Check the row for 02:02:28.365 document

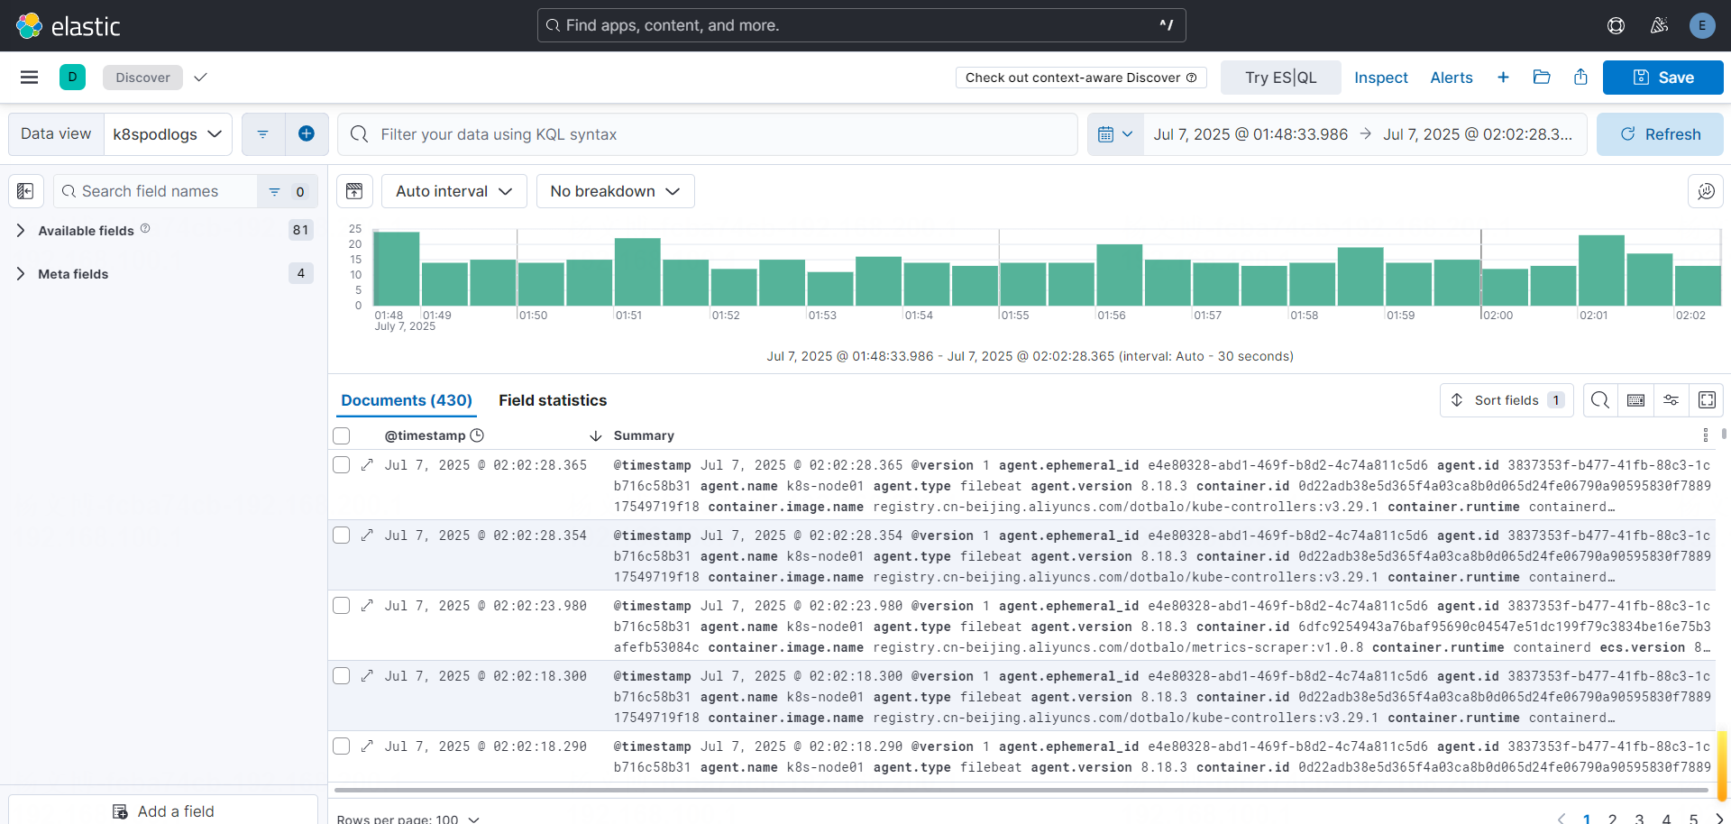342,465
